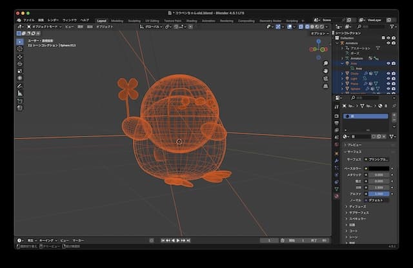Switch viewport to wireframe shading
This screenshot has height=268, width=413.
click(x=307, y=27)
